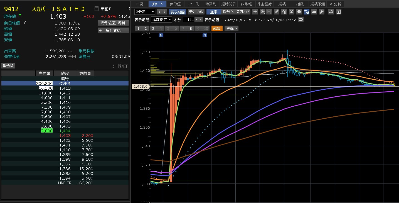Print the chart with printer icon
Image resolution: width=399 pixels, height=203 pixels.
coord(331,12)
